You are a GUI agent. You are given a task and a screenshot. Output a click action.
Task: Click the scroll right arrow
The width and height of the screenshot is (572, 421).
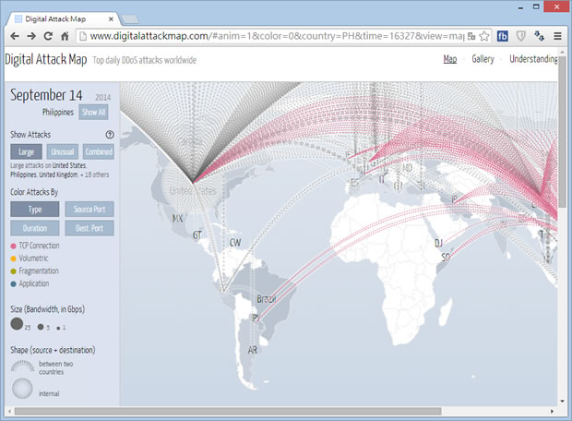coord(552,412)
